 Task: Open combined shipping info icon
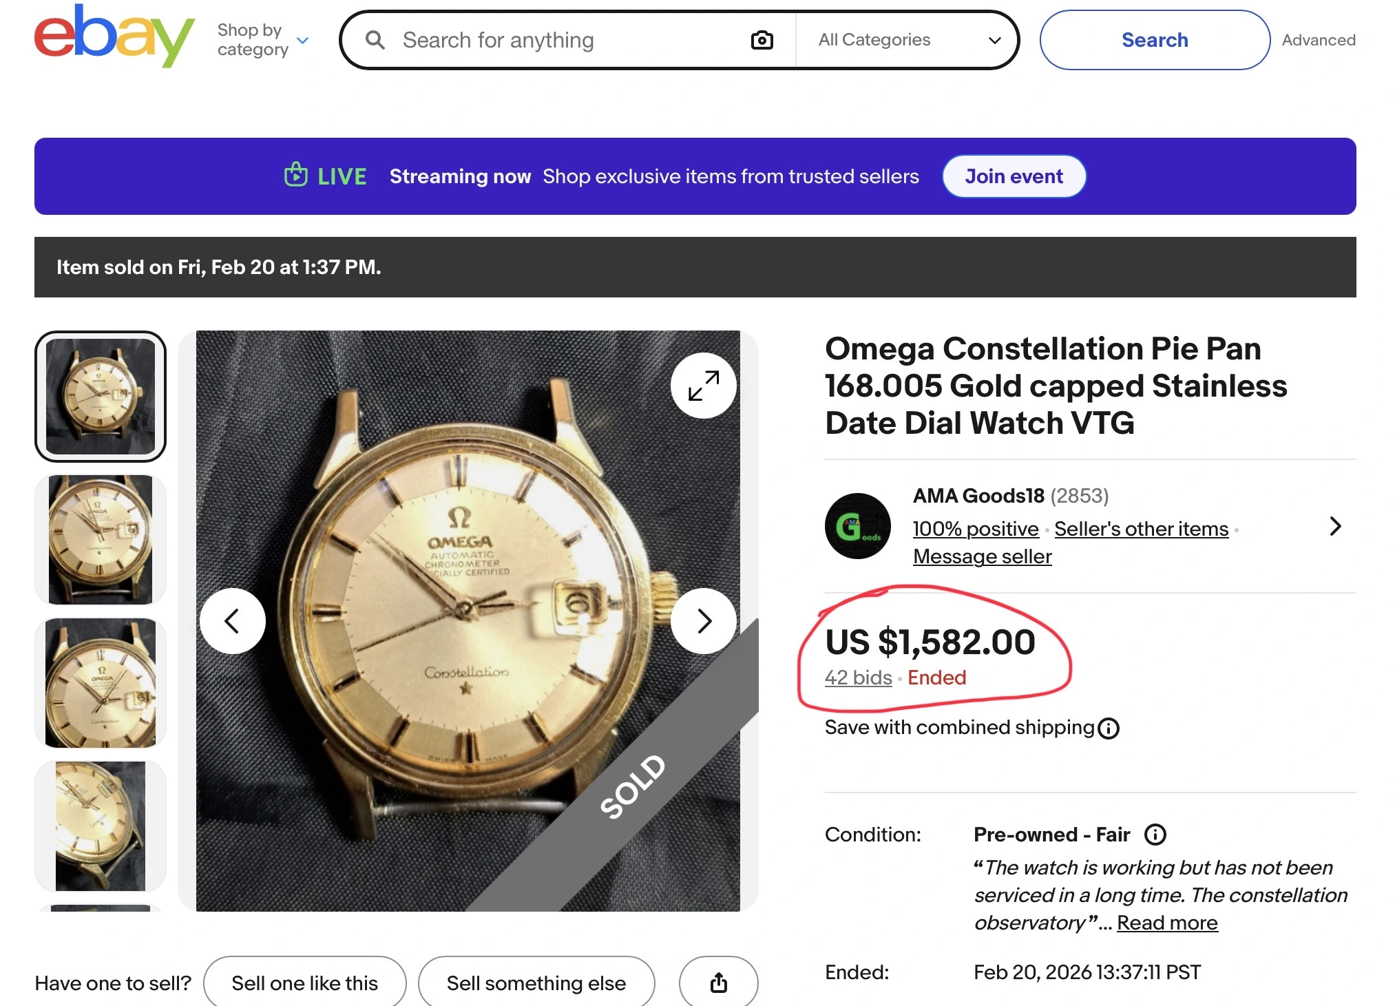[1109, 728]
